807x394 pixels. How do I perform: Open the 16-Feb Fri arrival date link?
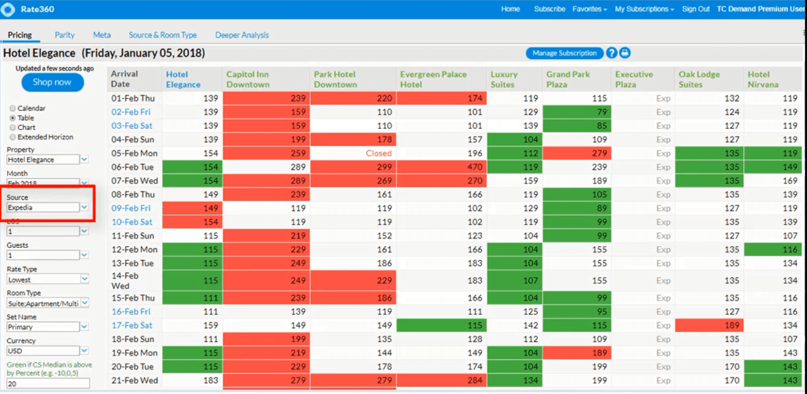pos(131,311)
